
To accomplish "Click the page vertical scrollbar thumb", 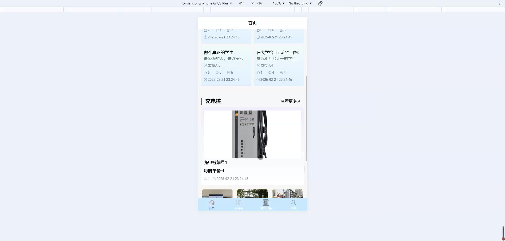I will pyautogui.click(x=306, y=118).
